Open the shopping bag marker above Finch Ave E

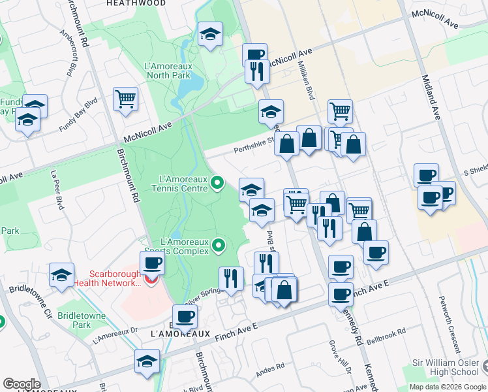[x=284, y=290]
